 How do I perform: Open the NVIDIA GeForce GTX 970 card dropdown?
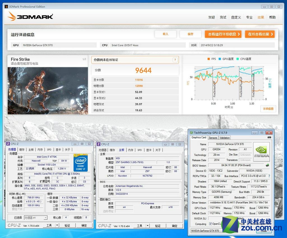[213, 230]
